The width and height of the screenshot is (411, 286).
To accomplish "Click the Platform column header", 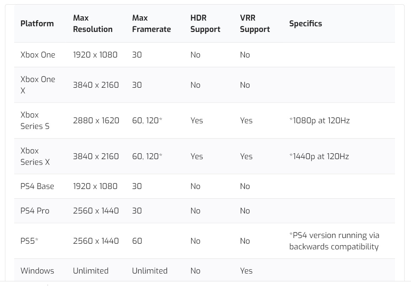I will (x=37, y=23).
